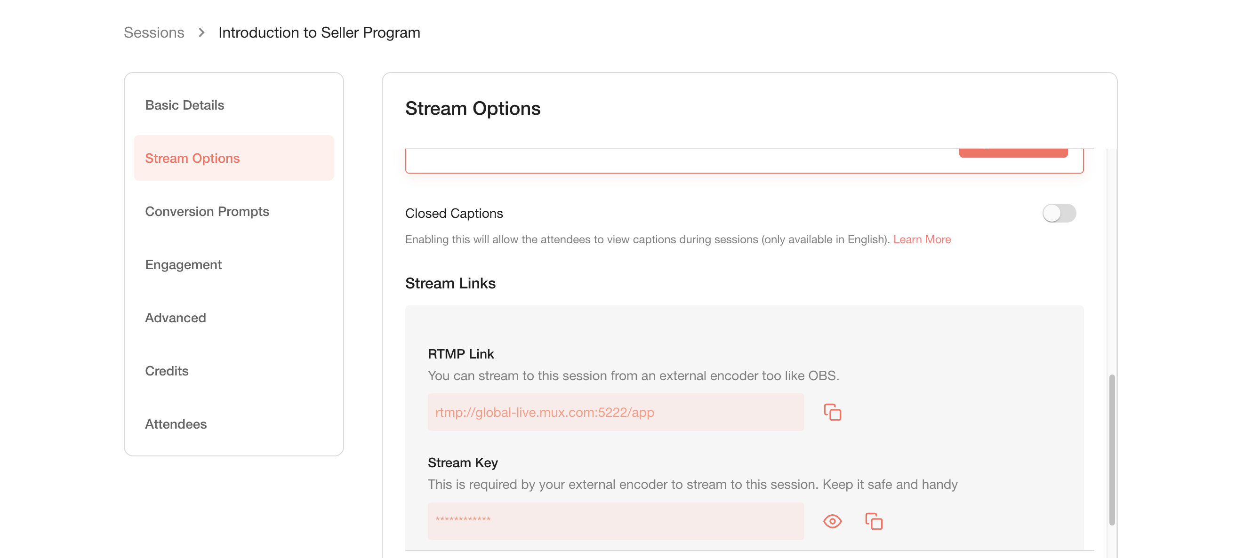Open the Advanced settings section
1252x558 pixels.
234,318
